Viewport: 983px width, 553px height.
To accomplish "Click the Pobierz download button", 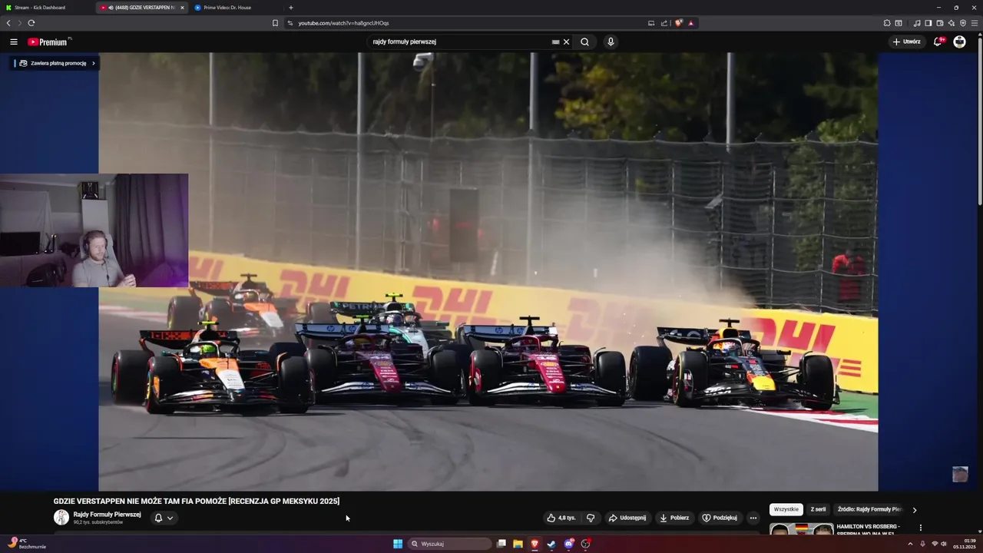I will click(674, 518).
